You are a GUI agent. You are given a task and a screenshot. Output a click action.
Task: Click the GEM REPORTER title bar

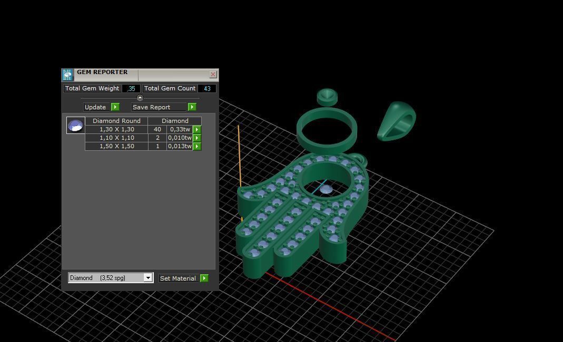point(140,75)
